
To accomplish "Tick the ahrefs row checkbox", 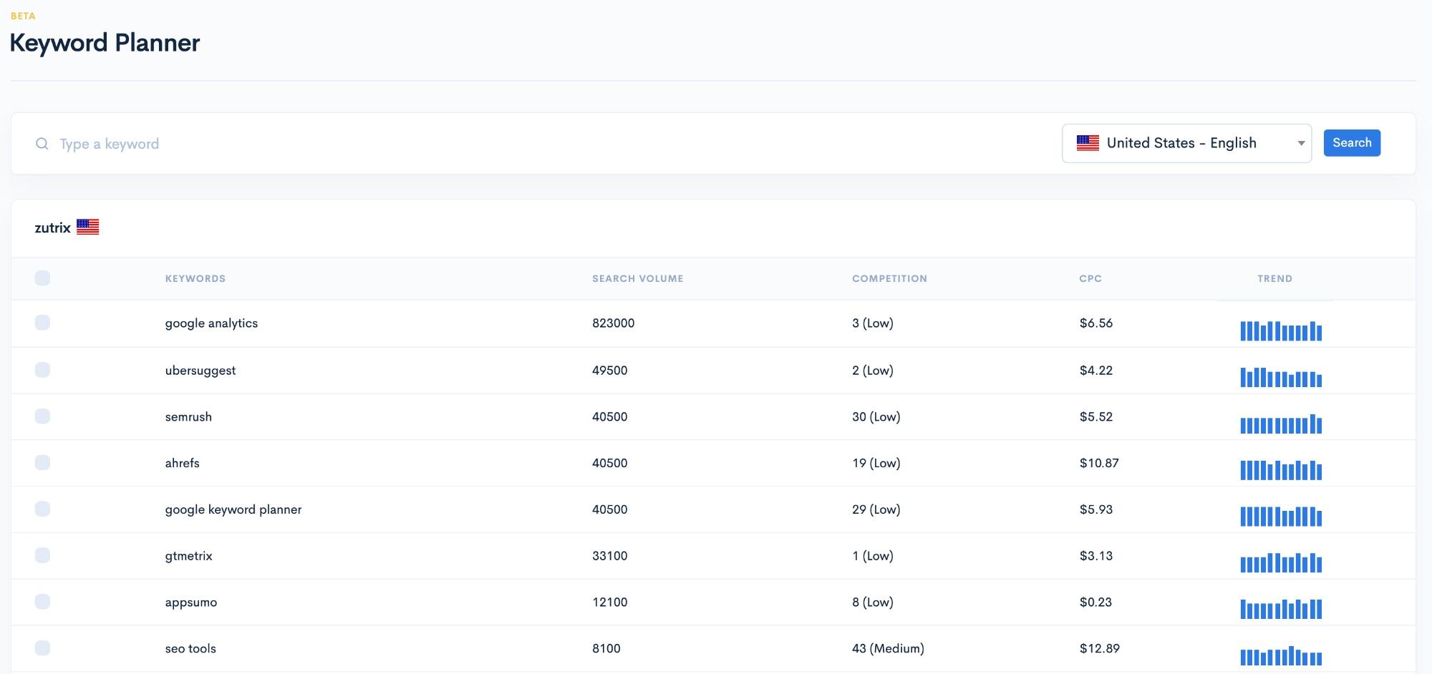I will [x=42, y=462].
